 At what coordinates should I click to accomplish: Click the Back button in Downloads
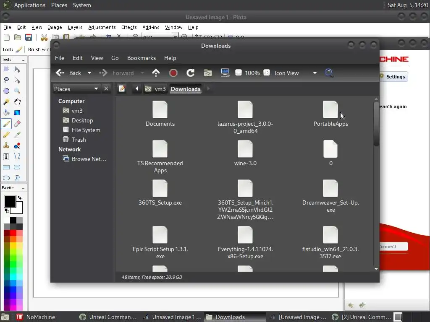(68, 73)
